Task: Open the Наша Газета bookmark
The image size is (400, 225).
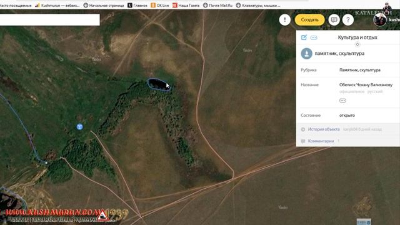Action: 186,5
